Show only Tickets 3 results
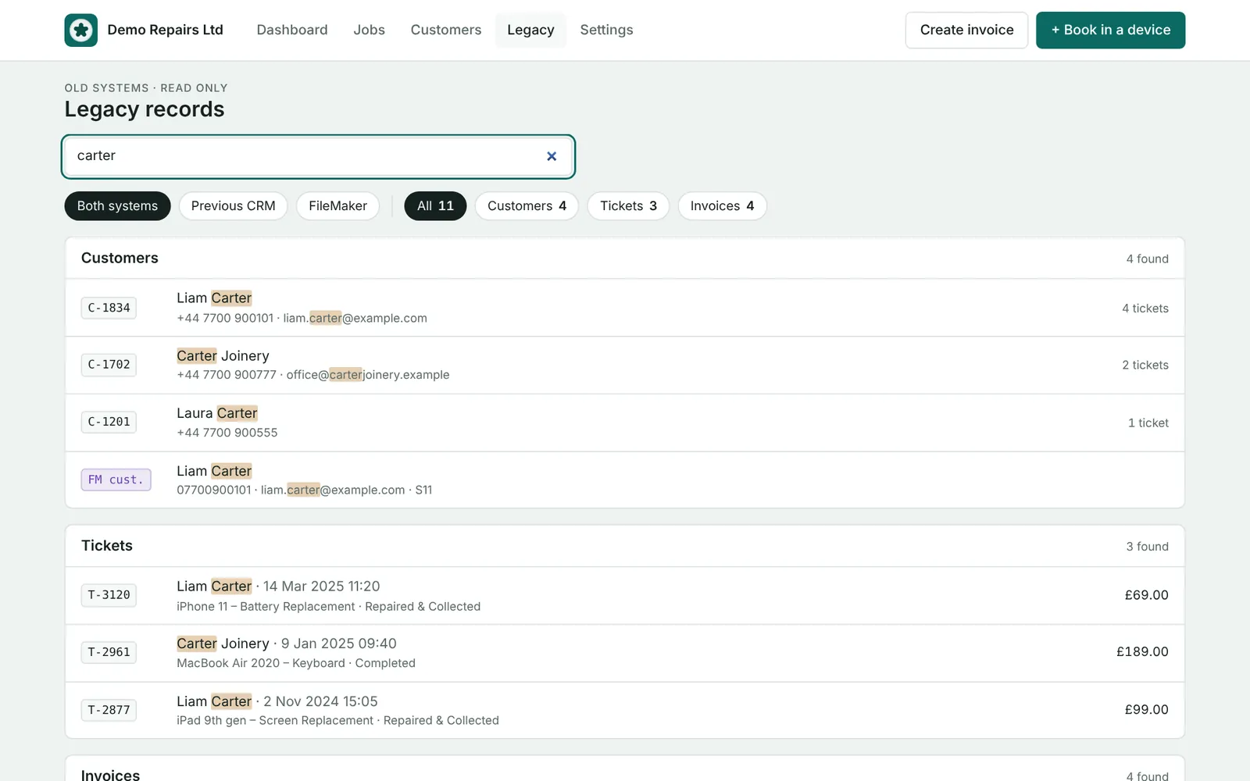1250x781 pixels. [628, 206]
